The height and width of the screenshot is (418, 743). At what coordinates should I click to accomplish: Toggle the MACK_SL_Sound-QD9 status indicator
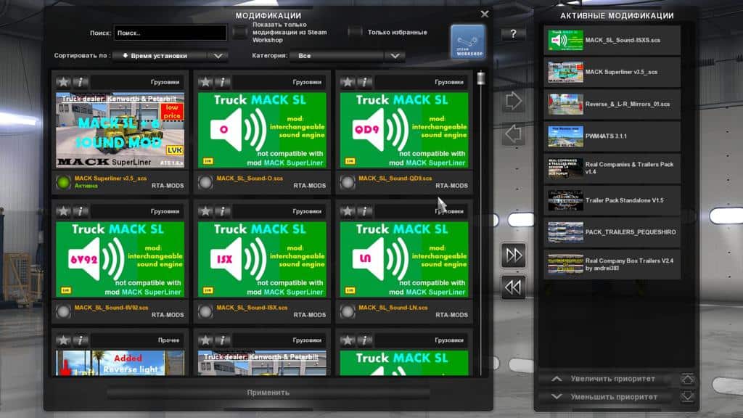pyautogui.click(x=348, y=181)
